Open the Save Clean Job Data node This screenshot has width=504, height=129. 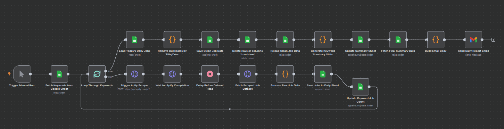coord(210,40)
